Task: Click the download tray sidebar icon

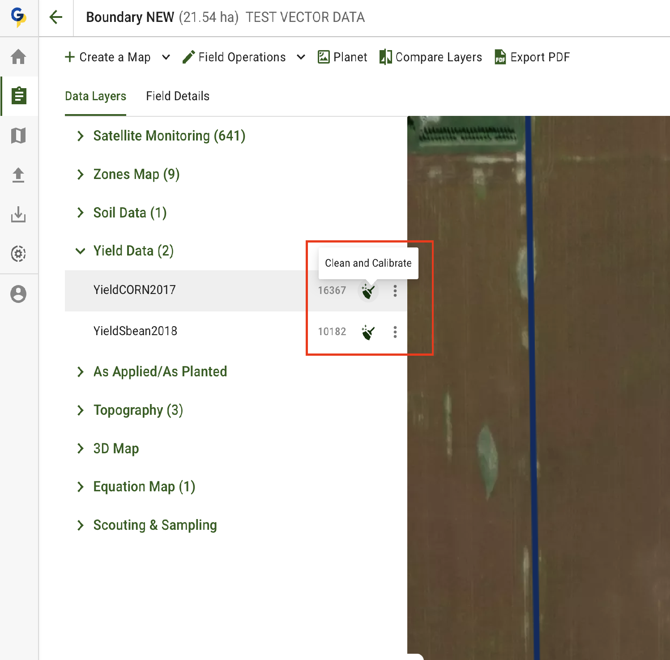Action: [18, 214]
